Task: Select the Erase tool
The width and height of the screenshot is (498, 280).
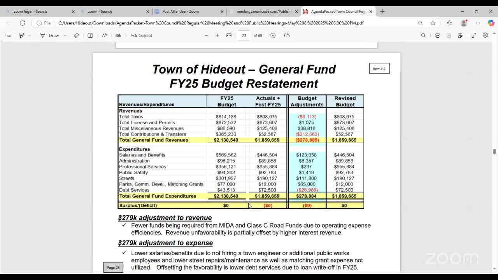Action: coord(76,35)
